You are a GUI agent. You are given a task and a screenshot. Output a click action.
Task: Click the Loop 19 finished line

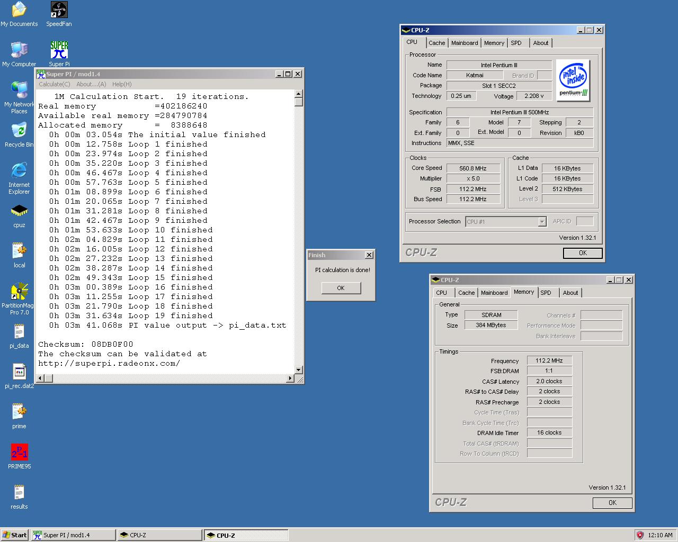[131, 315]
